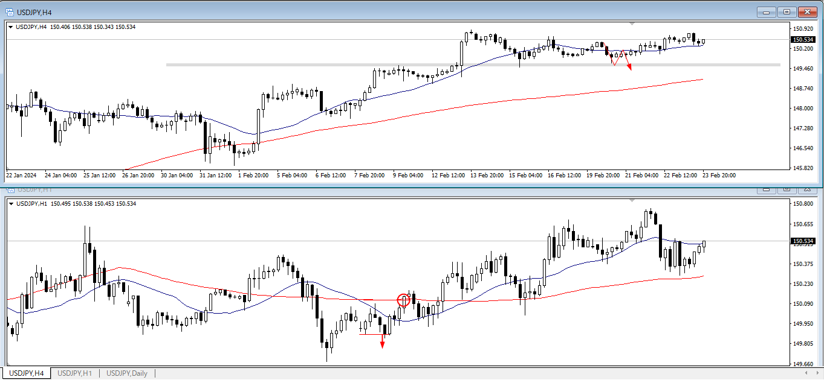Screen dimensions: 824x380
Task: Minimize the USDJPY,H4 chart window
Action: [x=767, y=11]
